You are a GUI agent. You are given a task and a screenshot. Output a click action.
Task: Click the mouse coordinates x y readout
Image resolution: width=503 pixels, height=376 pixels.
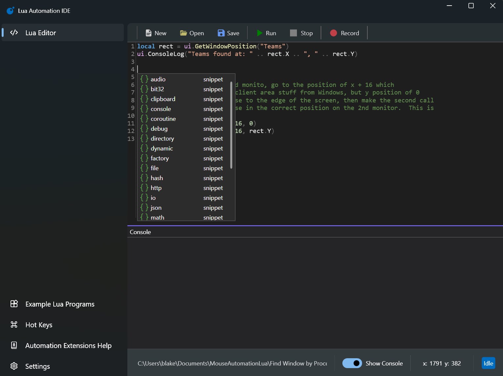(x=442, y=363)
